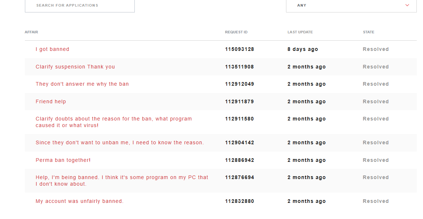Click the REQUEST ID column header
This screenshot has height=219, width=423.
[x=236, y=32]
